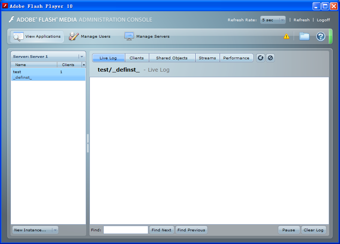The width and height of the screenshot is (340, 244).
Task: Click the Logoff link
Action: (x=323, y=20)
